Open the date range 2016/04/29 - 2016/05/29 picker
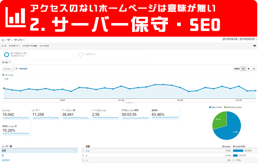Screen dimensions: 258x164 click(x=239, y=39)
